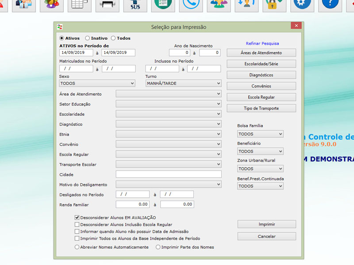Image resolution: width=354 pixels, height=265 pixels.
Task: Expand the Bolsa Família dropdown
Action: click(x=260, y=134)
